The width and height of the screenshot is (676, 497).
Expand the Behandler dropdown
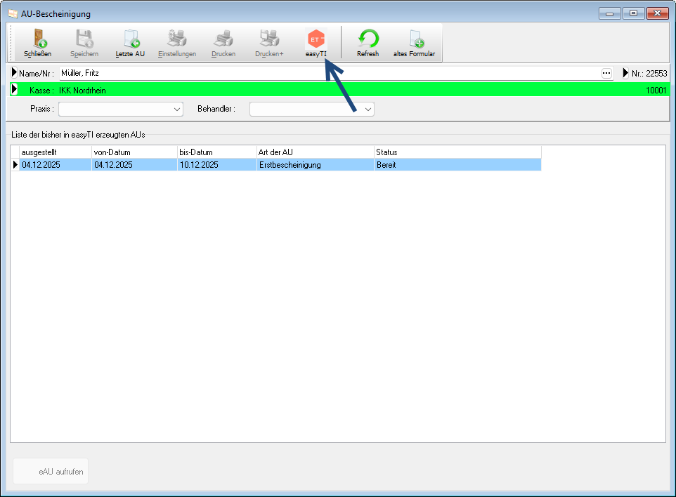coord(368,109)
